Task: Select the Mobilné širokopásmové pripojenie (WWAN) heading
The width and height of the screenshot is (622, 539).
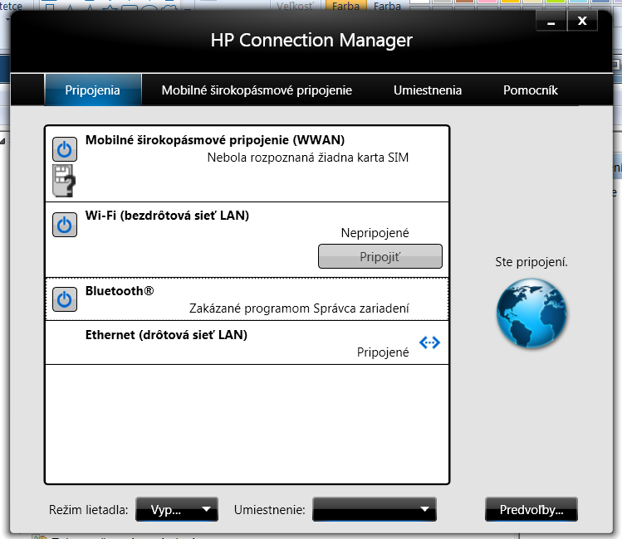Action: tap(215, 140)
